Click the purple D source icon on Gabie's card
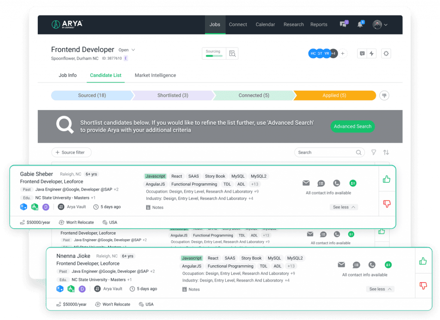This screenshot has height=320, width=440. click(46, 207)
